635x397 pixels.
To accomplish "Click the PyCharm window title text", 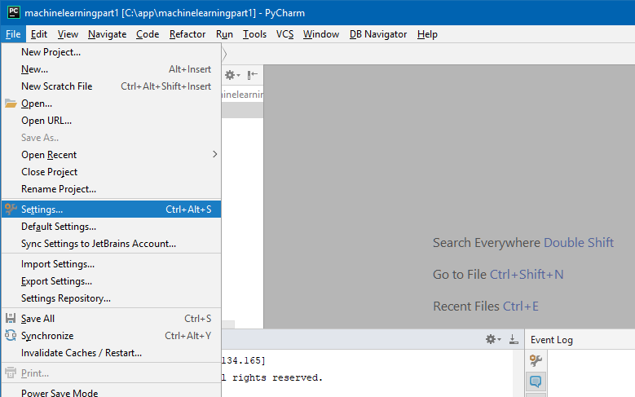I will 165,13.
